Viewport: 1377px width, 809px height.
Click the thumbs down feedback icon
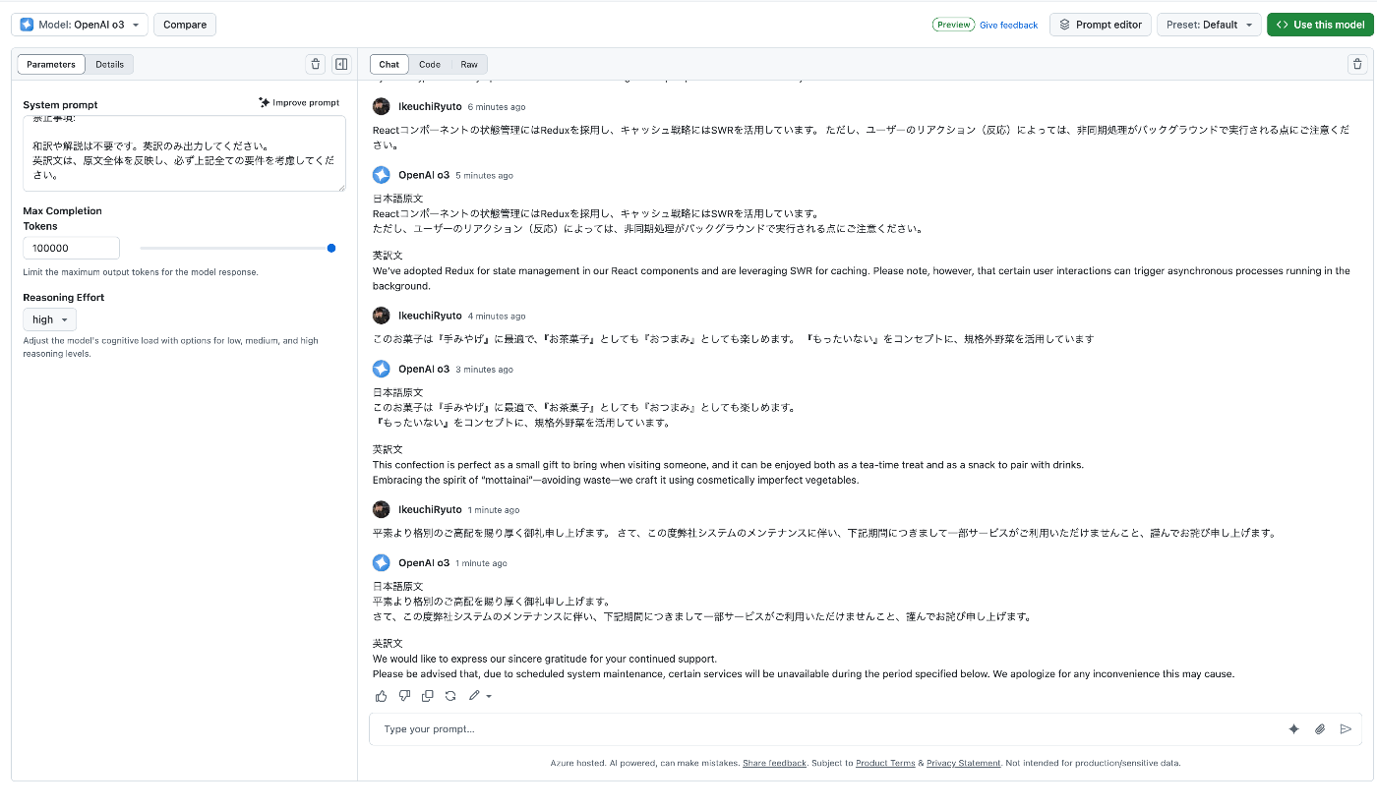click(x=404, y=696)
